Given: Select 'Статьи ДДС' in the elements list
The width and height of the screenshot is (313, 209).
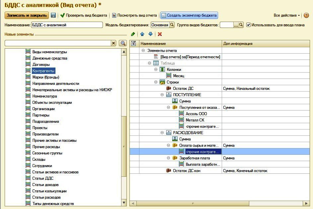Looking at the screenshot, I should click(42, 178).
